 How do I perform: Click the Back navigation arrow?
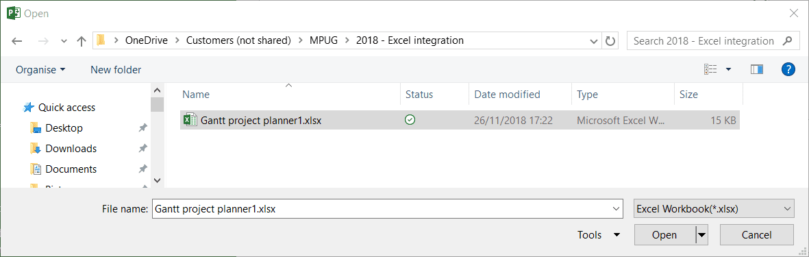click(x=16, y=41)
